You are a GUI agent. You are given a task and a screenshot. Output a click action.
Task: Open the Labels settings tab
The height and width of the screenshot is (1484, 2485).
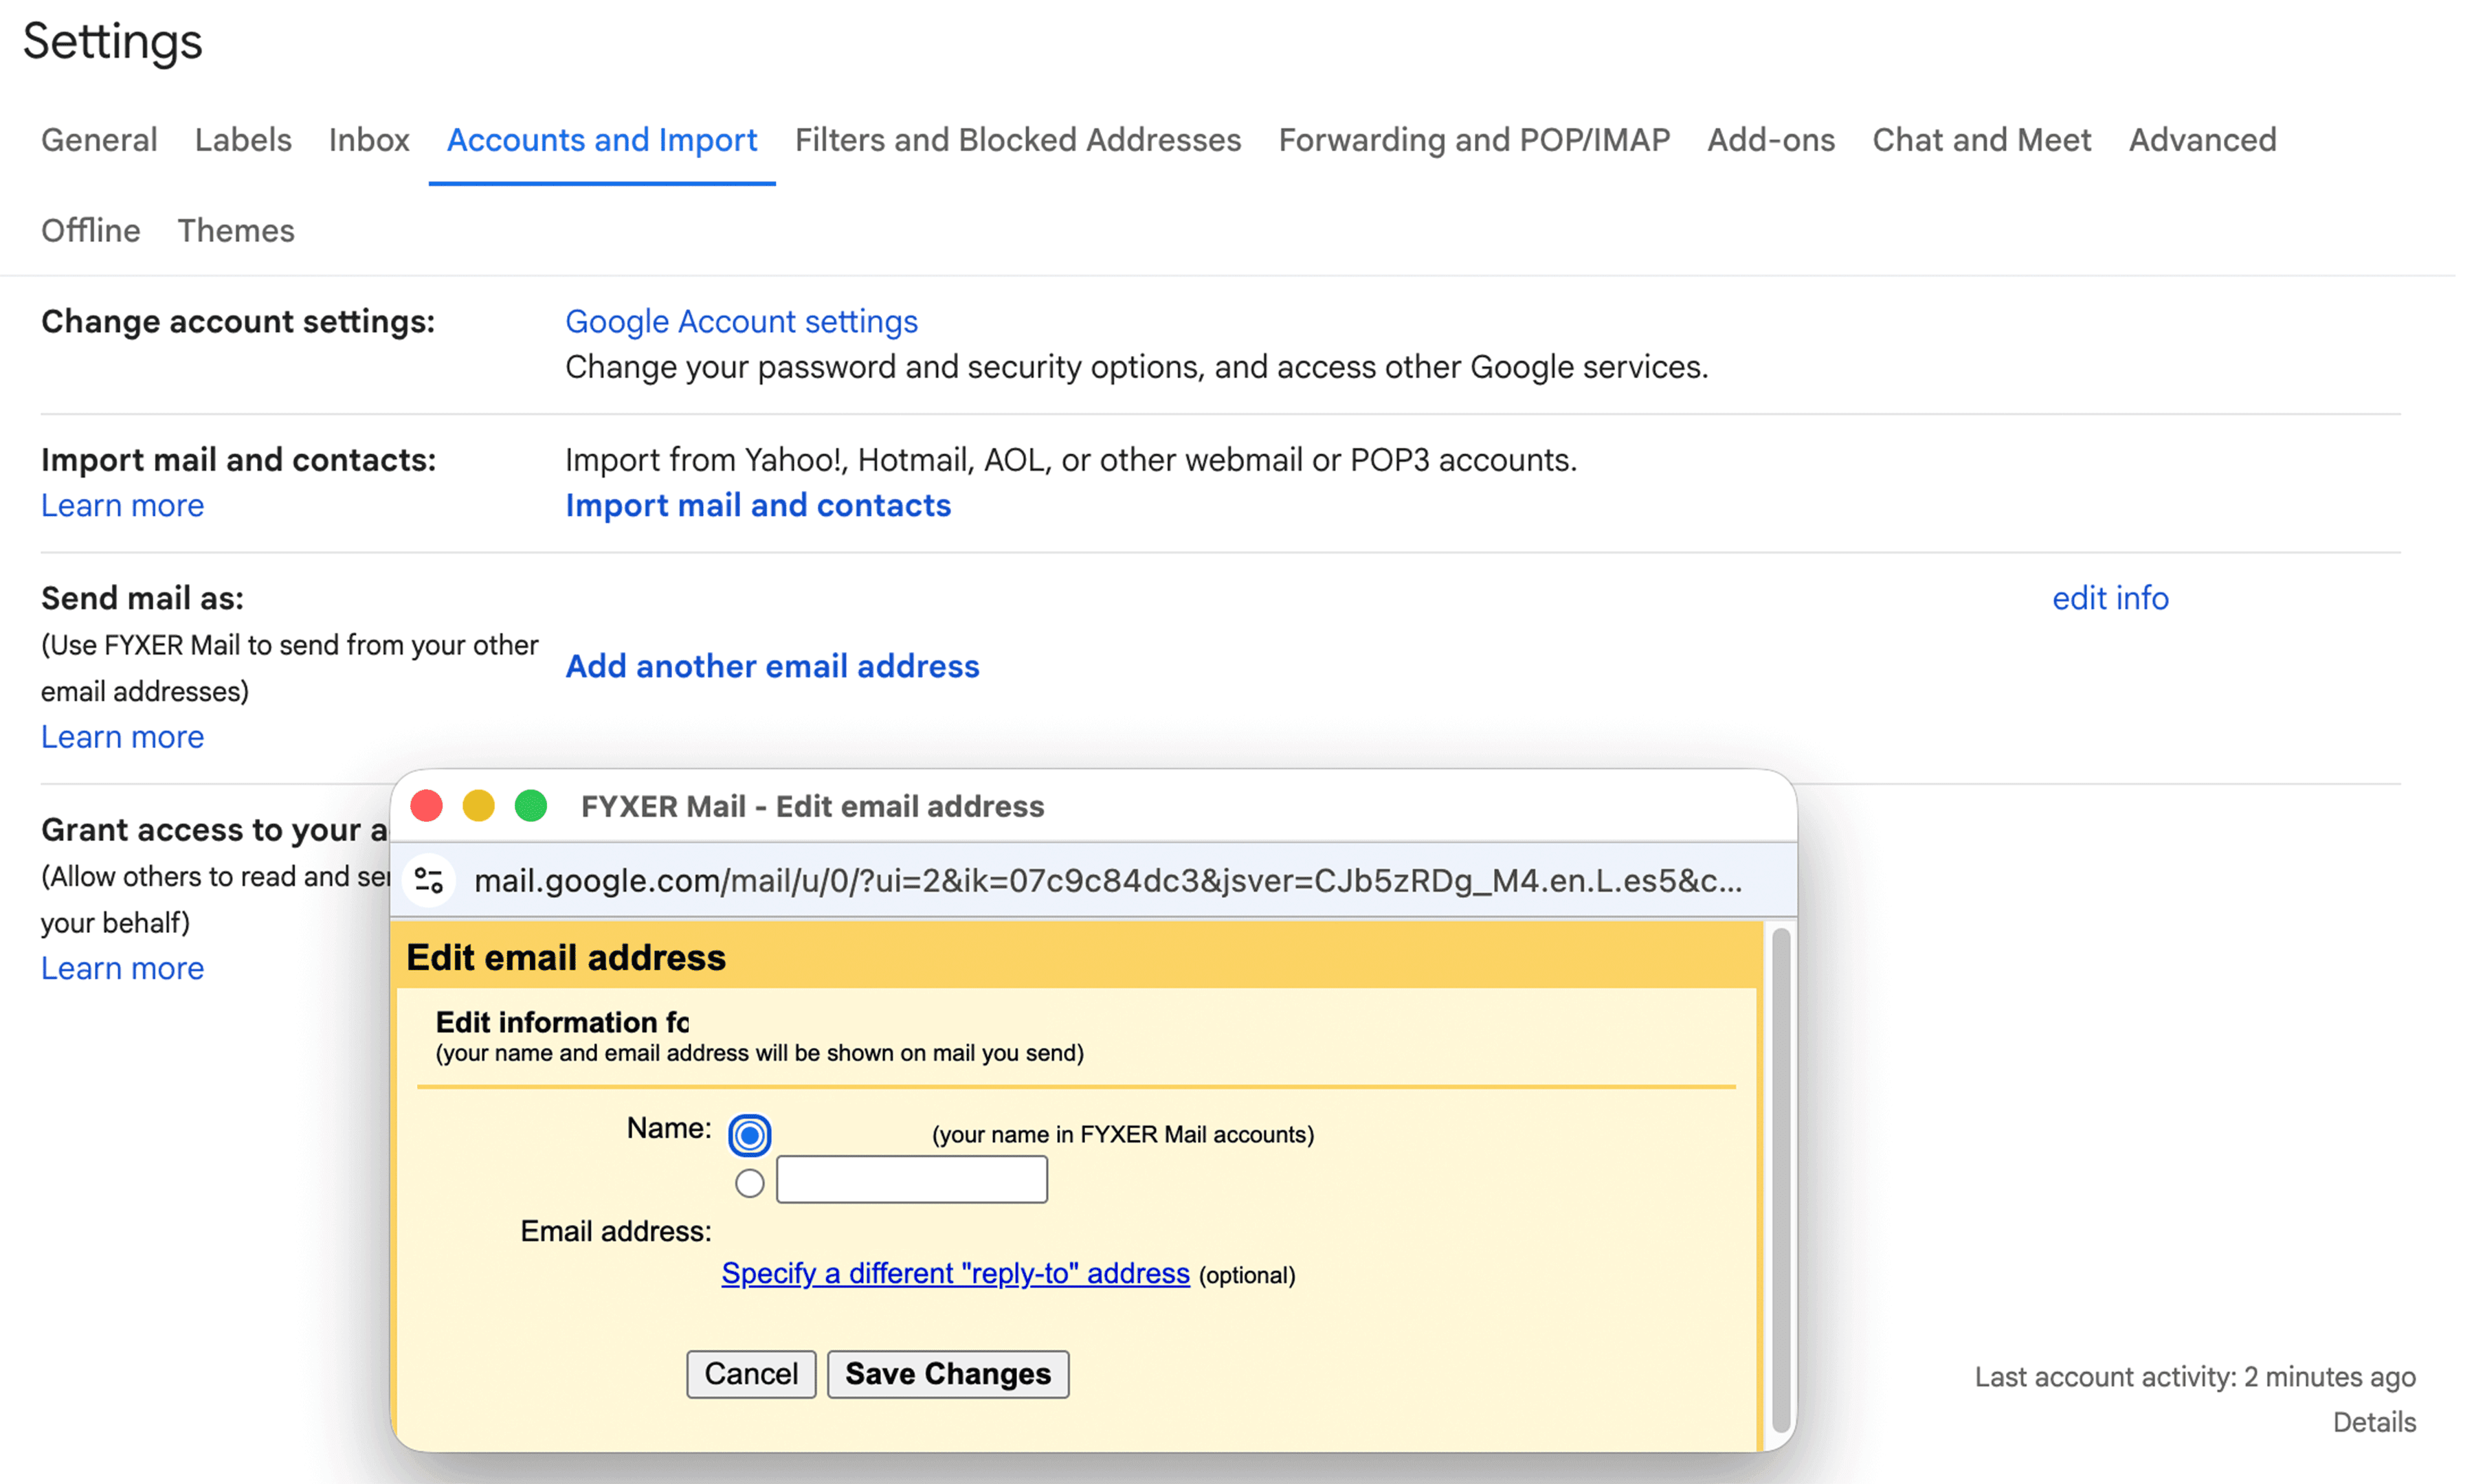tap(243, 140)
